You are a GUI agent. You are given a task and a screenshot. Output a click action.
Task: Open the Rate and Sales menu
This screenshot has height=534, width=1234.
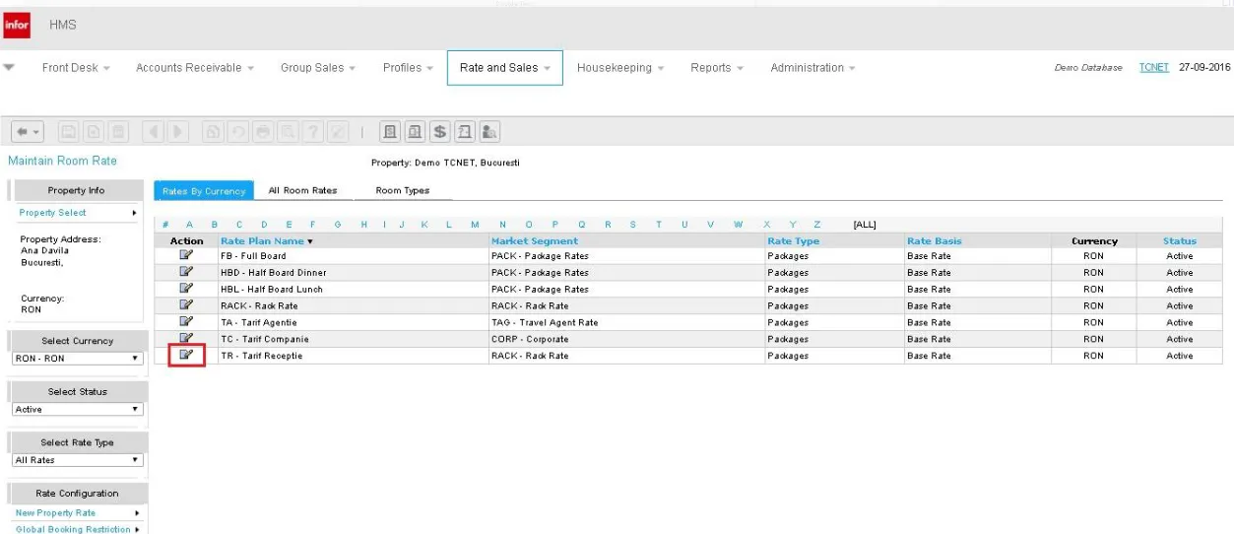(x=505, y=68)
